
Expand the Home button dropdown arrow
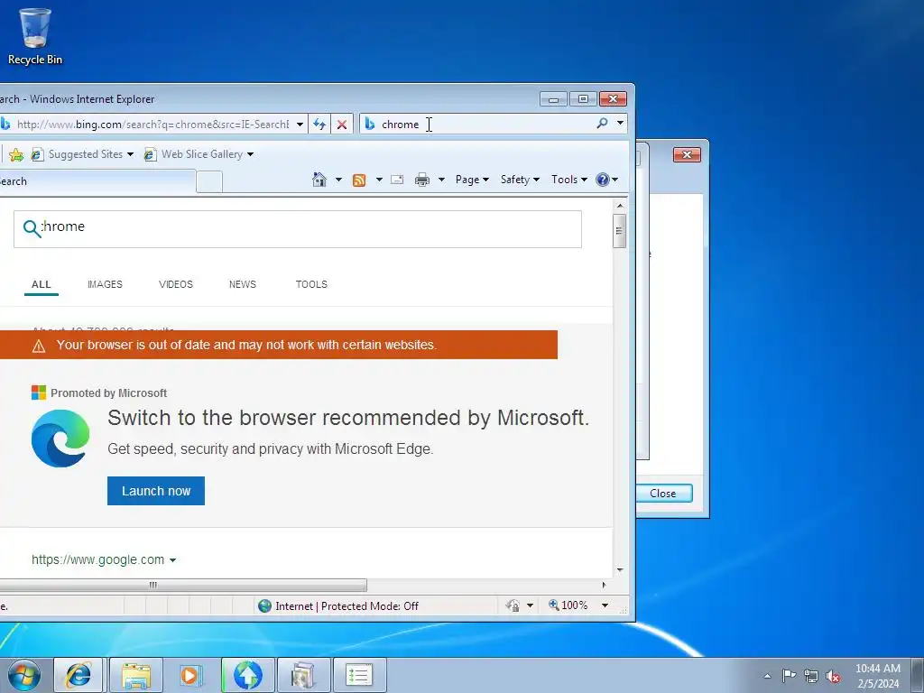click(338, 180)
